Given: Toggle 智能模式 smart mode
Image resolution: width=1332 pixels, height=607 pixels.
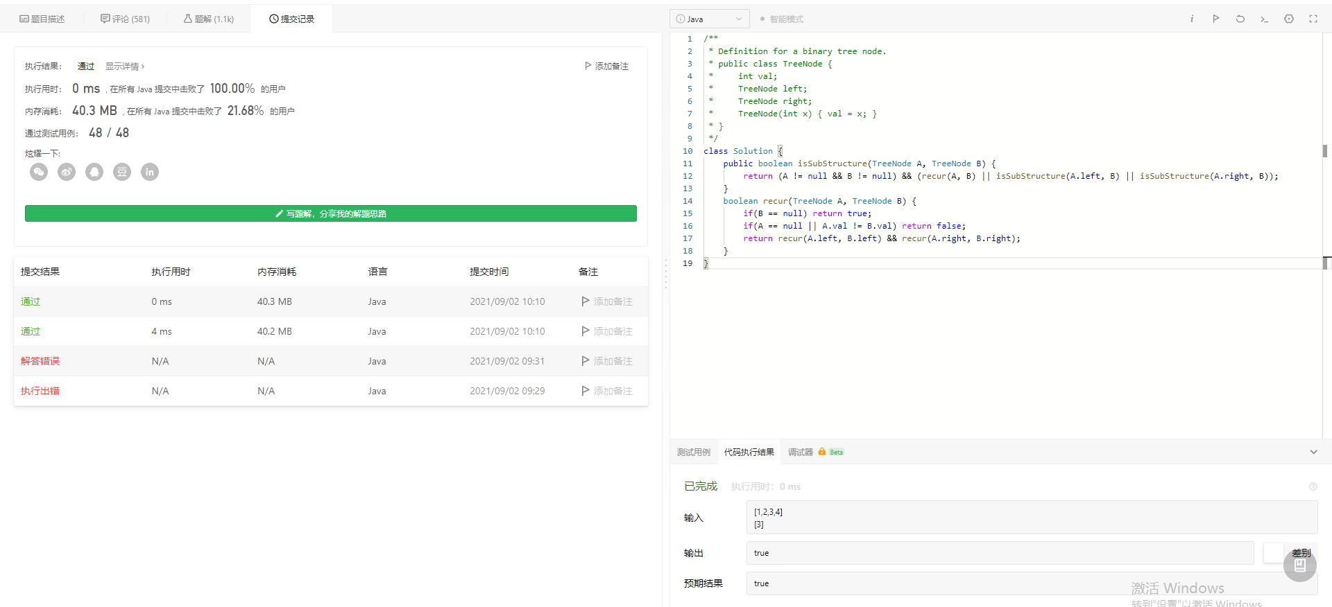Looking at the screenshot, I should 782,19.
